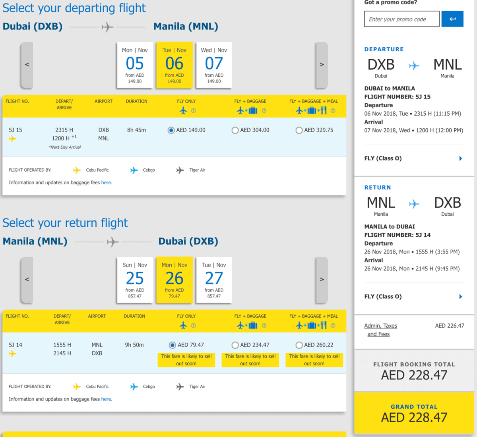The width and height of the screenshot is (477, 437).
Task: Click help icon beside departing Fly + Baggage
Action: pyautogui.click(x=264, y=111)
